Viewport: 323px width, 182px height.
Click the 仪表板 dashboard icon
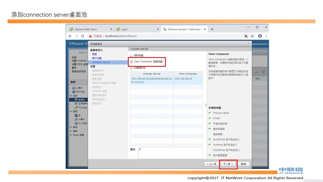74,88
